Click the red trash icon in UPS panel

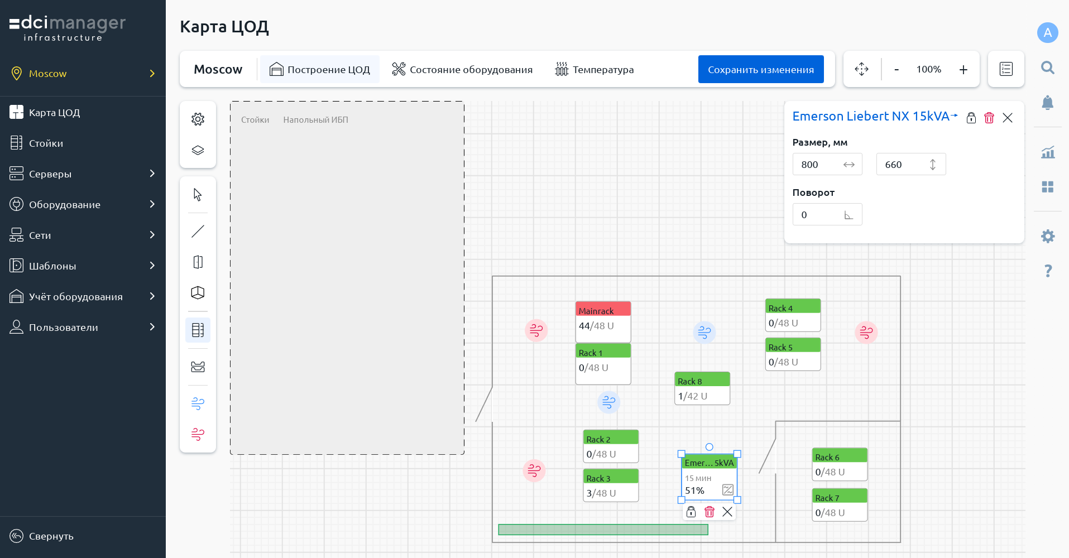[989, 118]
